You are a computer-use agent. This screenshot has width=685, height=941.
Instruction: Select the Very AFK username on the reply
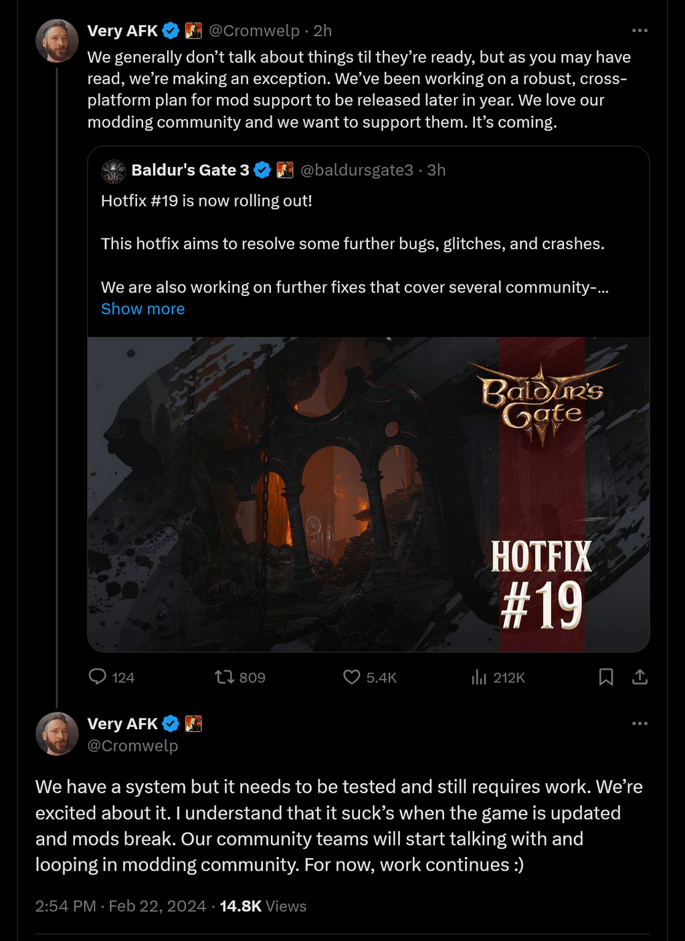point(122,724)
